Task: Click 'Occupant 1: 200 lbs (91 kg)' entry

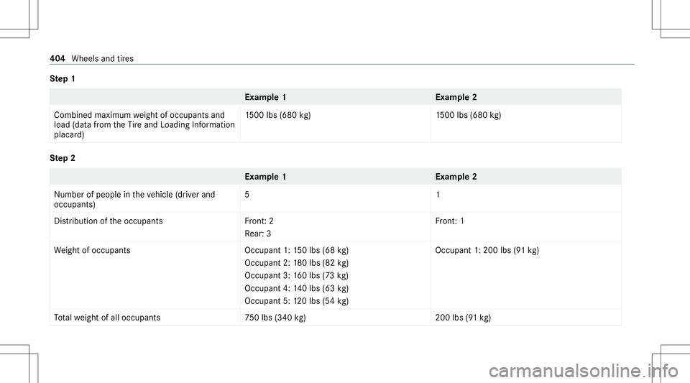Action: point(487,251)
